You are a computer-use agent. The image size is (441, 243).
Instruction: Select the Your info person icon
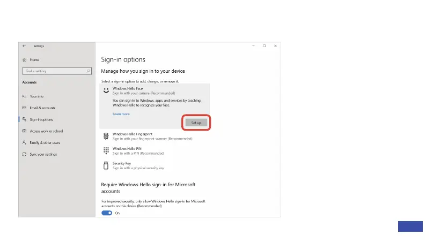click(x=24, y=96)
